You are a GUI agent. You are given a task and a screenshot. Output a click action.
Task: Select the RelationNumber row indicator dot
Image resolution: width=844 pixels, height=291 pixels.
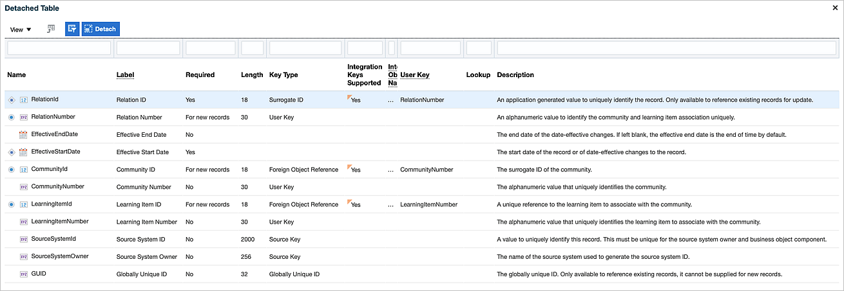point(12,118)
